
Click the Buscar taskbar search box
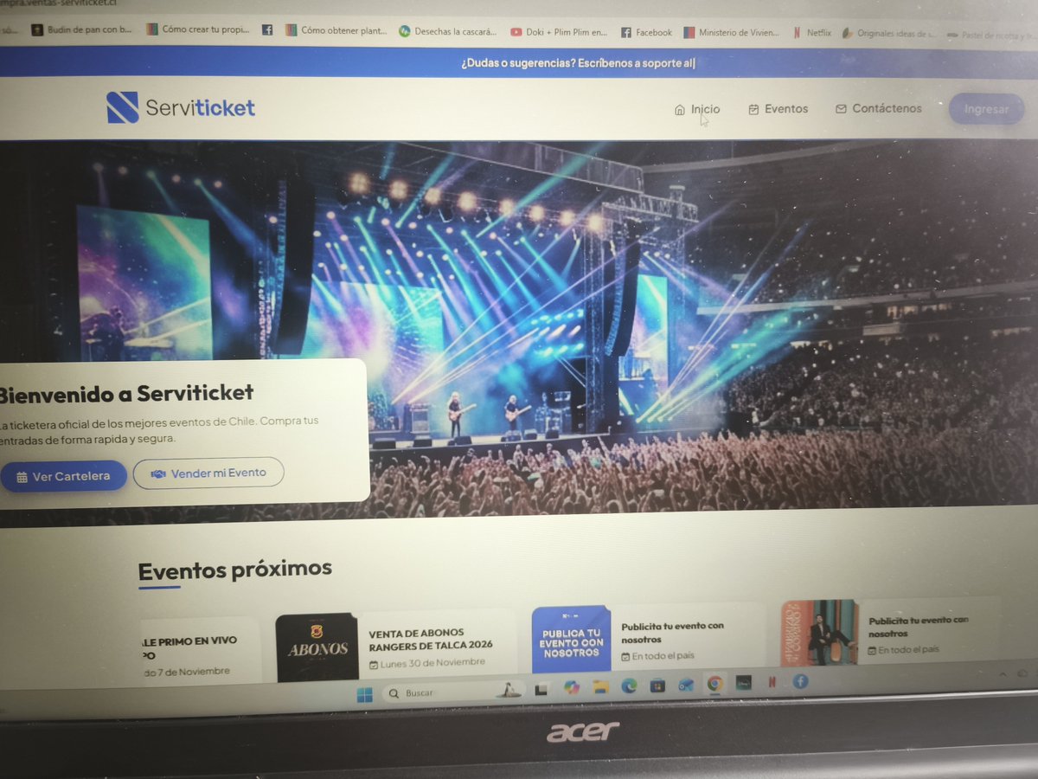click(x=454, y=692)
